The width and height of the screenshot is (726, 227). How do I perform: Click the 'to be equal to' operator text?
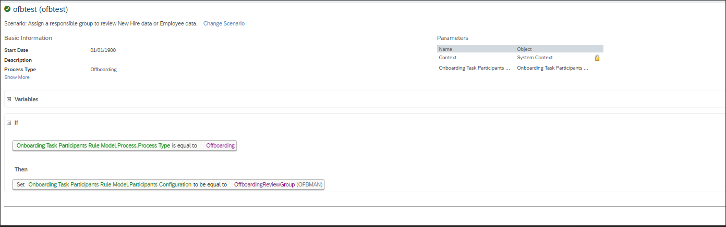tap(210, 184)
